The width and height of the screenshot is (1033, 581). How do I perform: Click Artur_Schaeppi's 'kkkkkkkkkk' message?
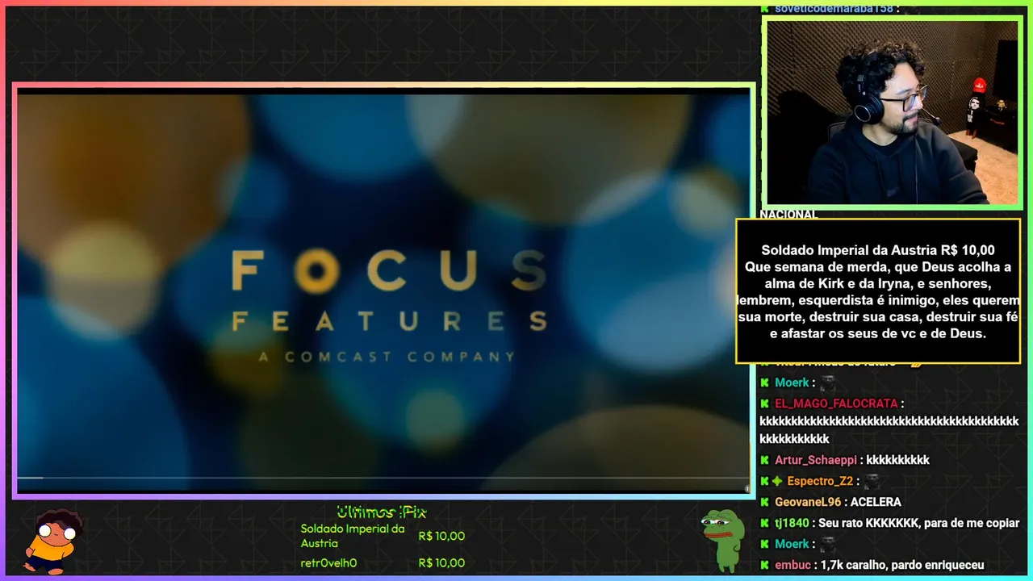(898, 460)
